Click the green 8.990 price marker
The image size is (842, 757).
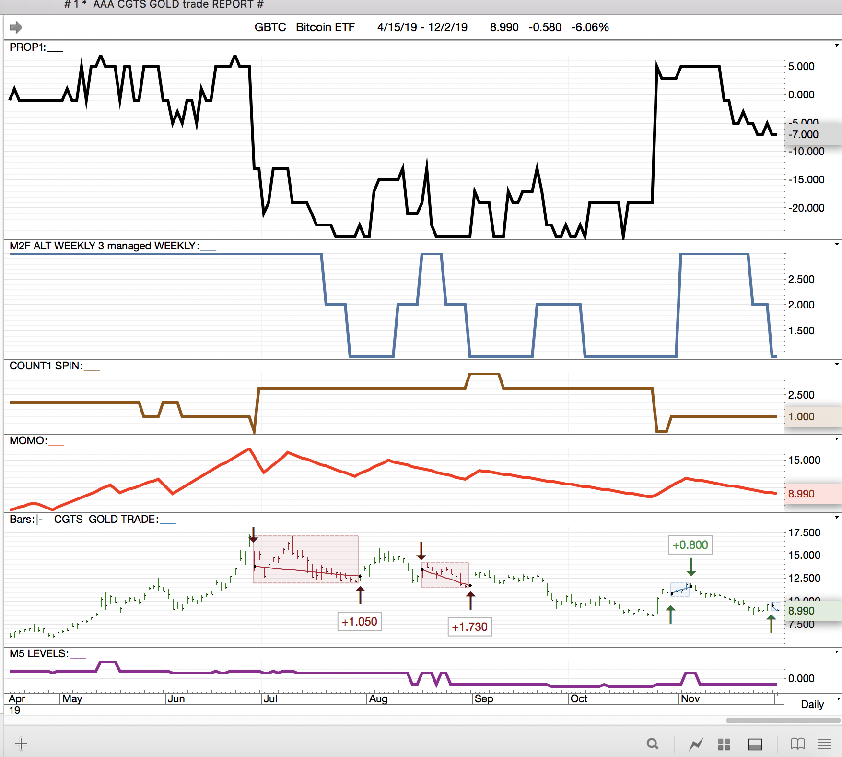tap(813, 611)
